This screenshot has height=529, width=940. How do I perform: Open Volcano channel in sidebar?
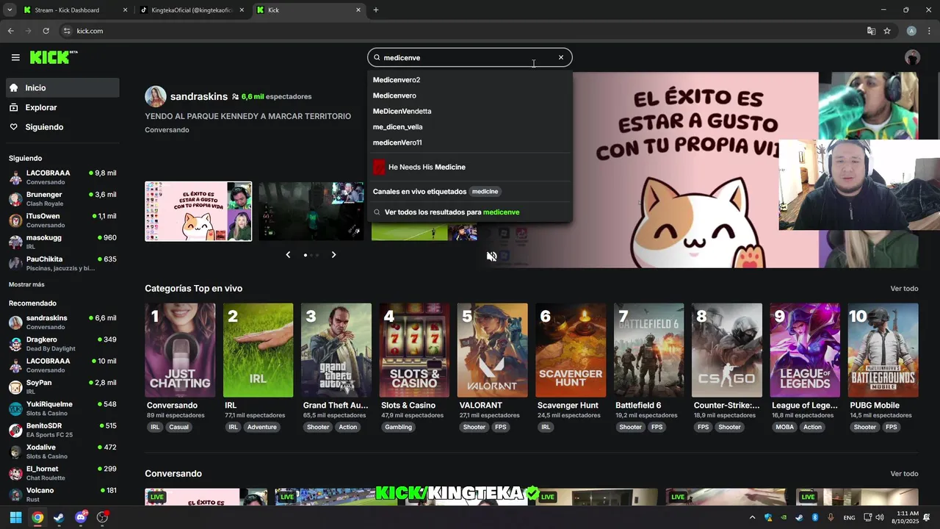[x=62, y=494]
